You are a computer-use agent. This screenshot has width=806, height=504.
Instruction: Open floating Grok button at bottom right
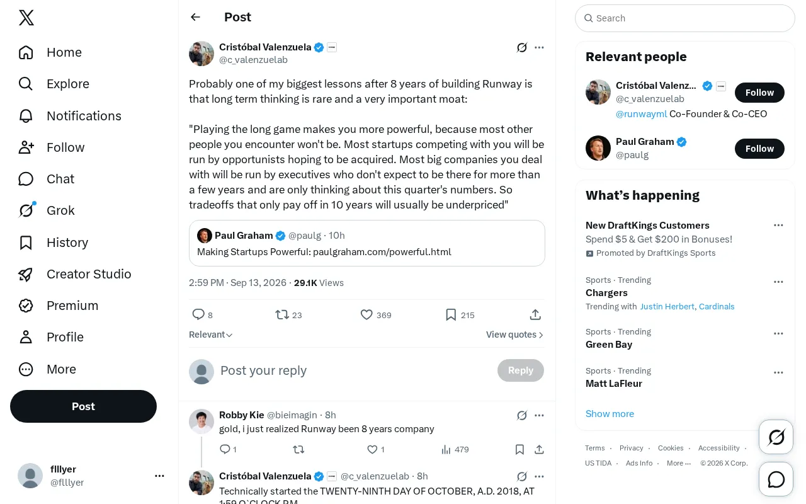pyautogui.click(x=776, y=437)
